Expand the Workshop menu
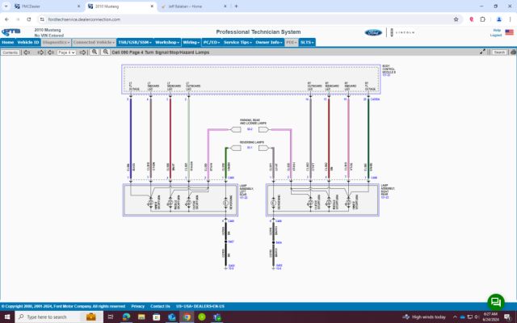 click(167, 42)
